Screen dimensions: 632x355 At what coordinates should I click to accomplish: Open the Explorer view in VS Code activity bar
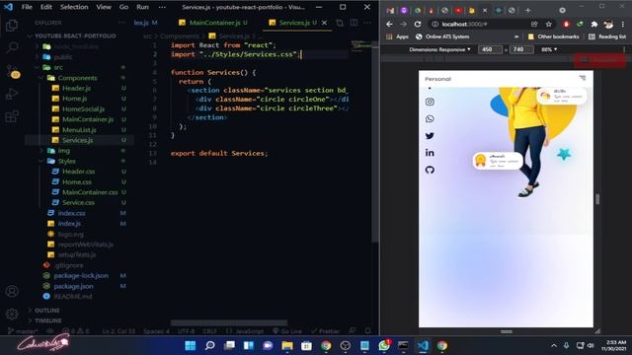pyautogui.click(x=12, y=26)
